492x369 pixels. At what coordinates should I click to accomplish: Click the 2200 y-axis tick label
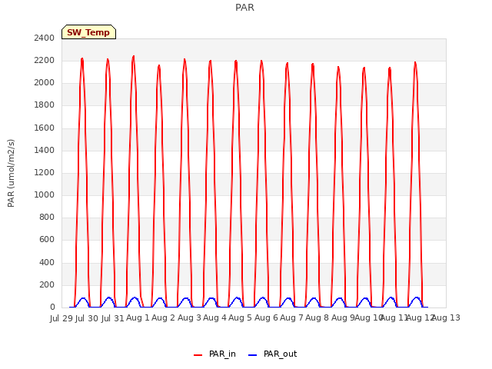45,60
